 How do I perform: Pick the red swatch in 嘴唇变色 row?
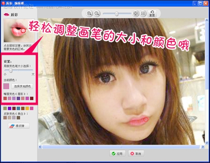(x=5, y=98)
